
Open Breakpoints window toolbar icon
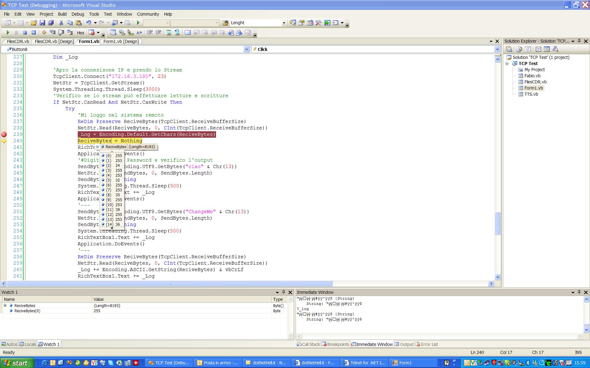point(92,32)
